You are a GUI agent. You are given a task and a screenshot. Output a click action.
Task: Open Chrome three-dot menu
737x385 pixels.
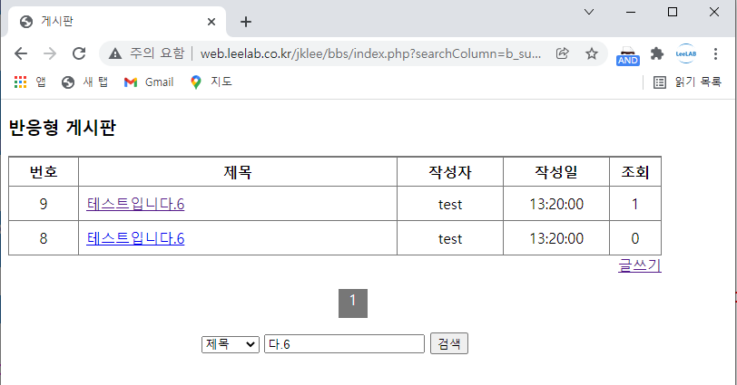point(716,53)
